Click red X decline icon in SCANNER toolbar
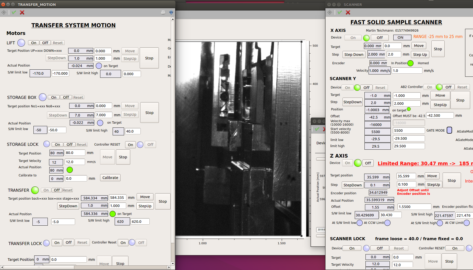Image resolution: width=473 pixels, height=270 pixels. coord(348,12)
